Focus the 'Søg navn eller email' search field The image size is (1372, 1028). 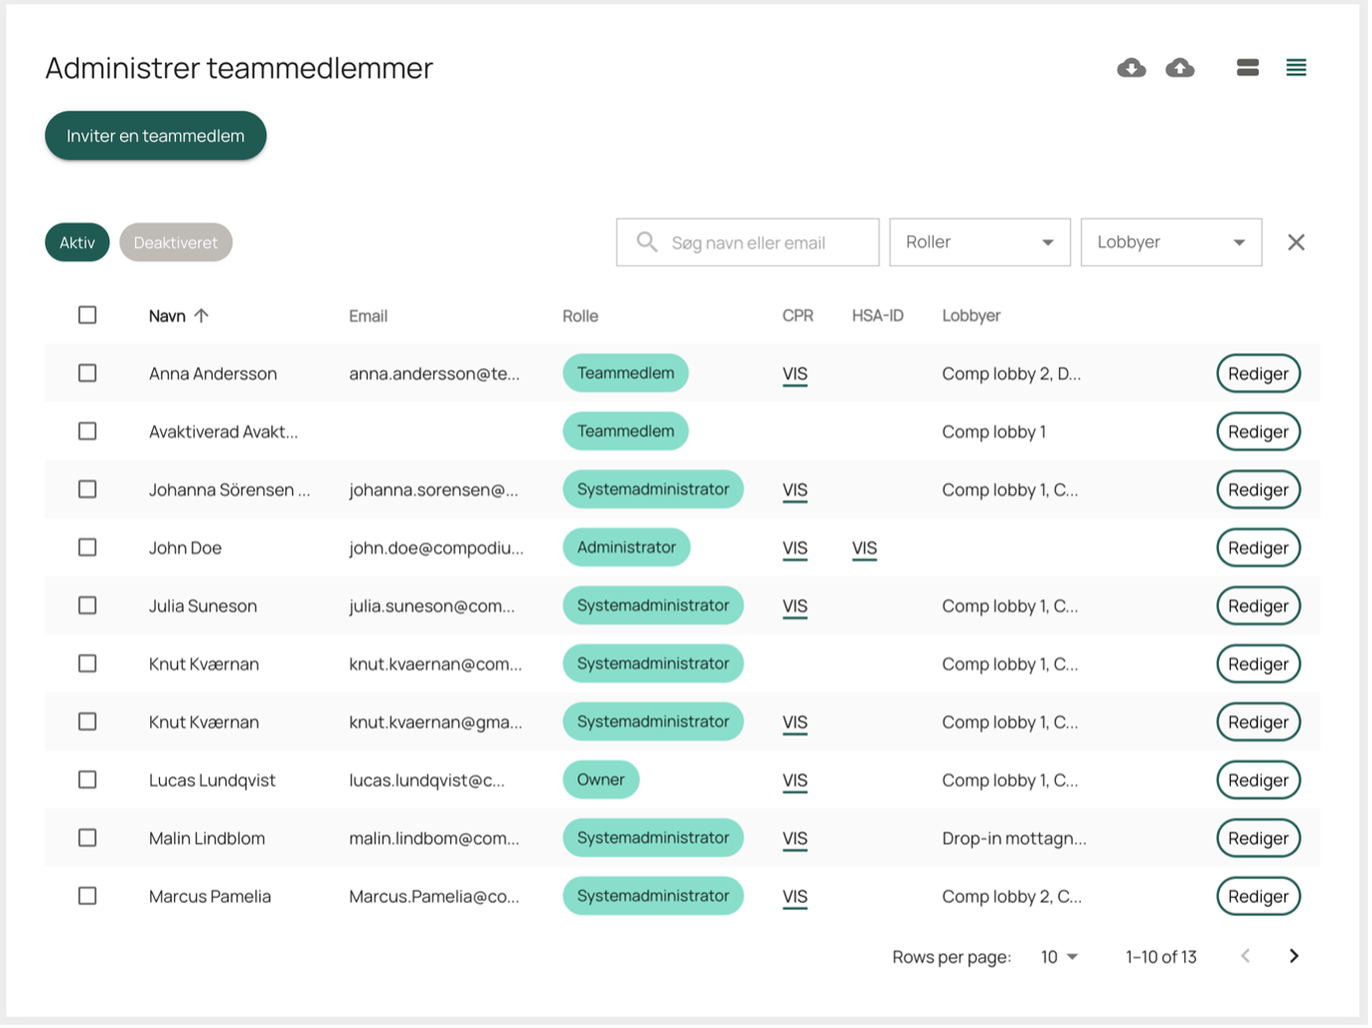747,242
